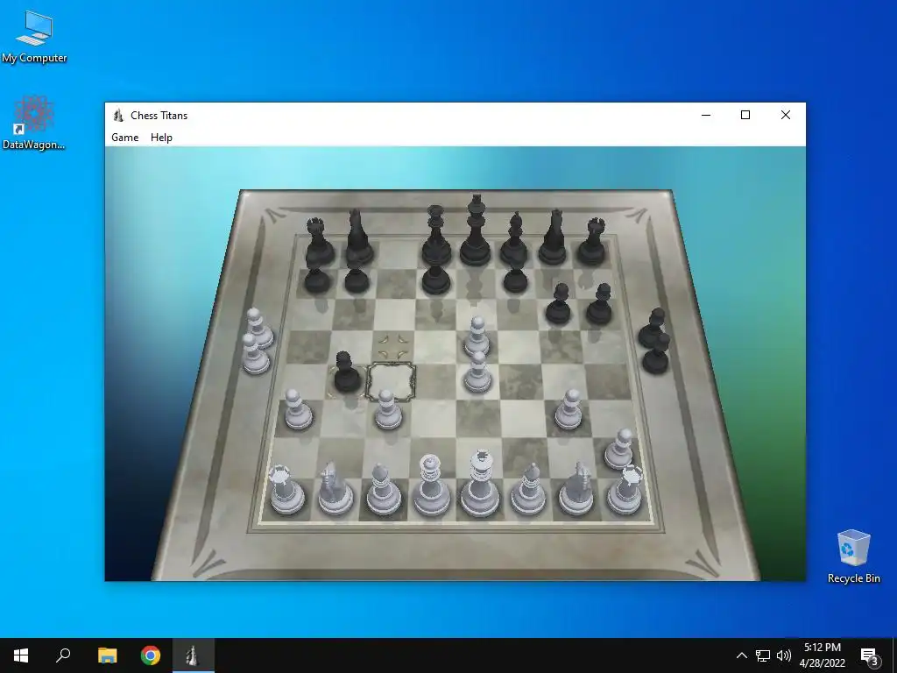Click the black queen
The width and height of the screenshot is (897, 673).
click(x=436, y=236)
